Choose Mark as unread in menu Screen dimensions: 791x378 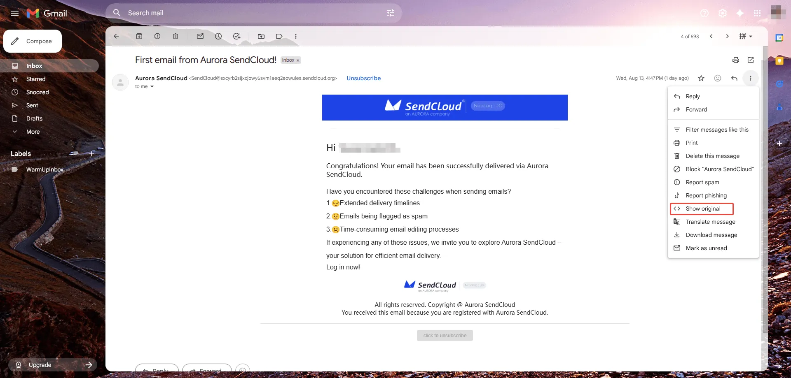coord(713,248)
